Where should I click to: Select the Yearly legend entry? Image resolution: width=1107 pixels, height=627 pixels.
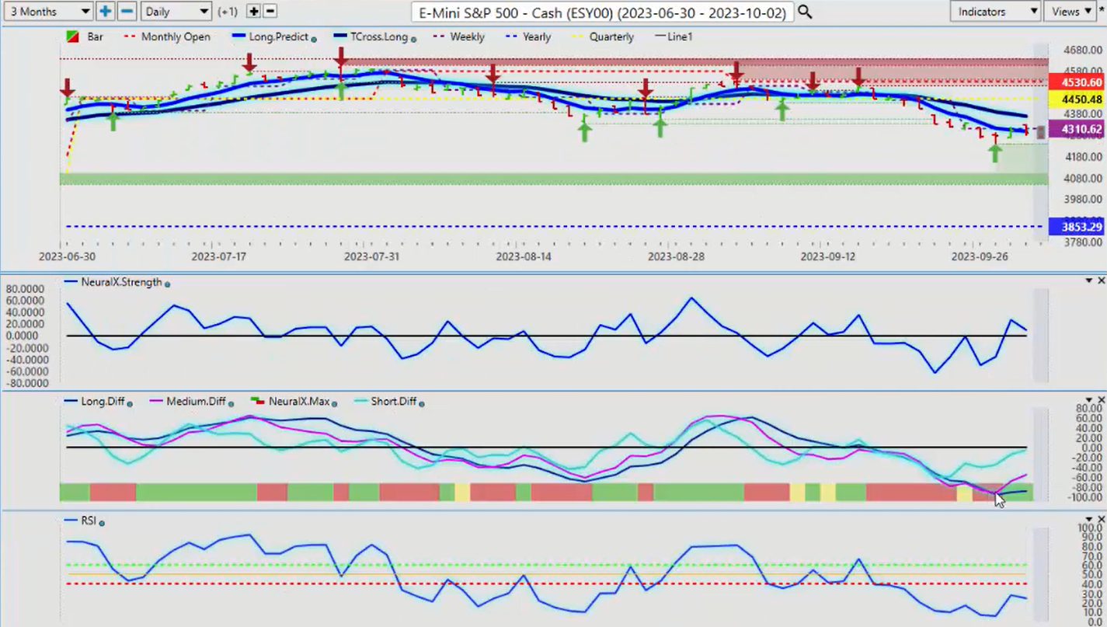537,37
